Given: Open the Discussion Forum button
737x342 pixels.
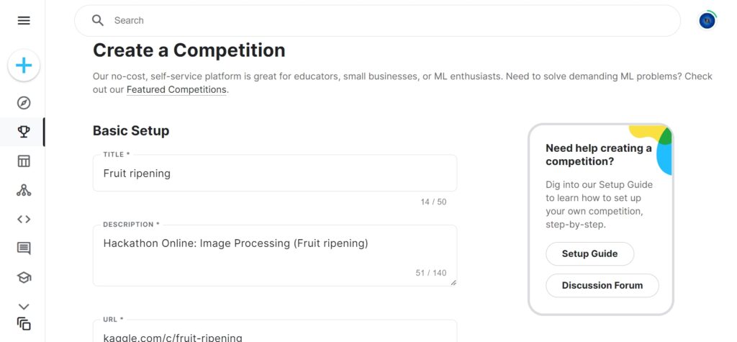Looking at the screenshot, I should pyautogui.click(x=602, y=285).
